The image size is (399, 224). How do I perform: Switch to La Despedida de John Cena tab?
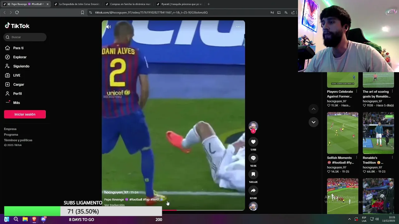(77, 4)
